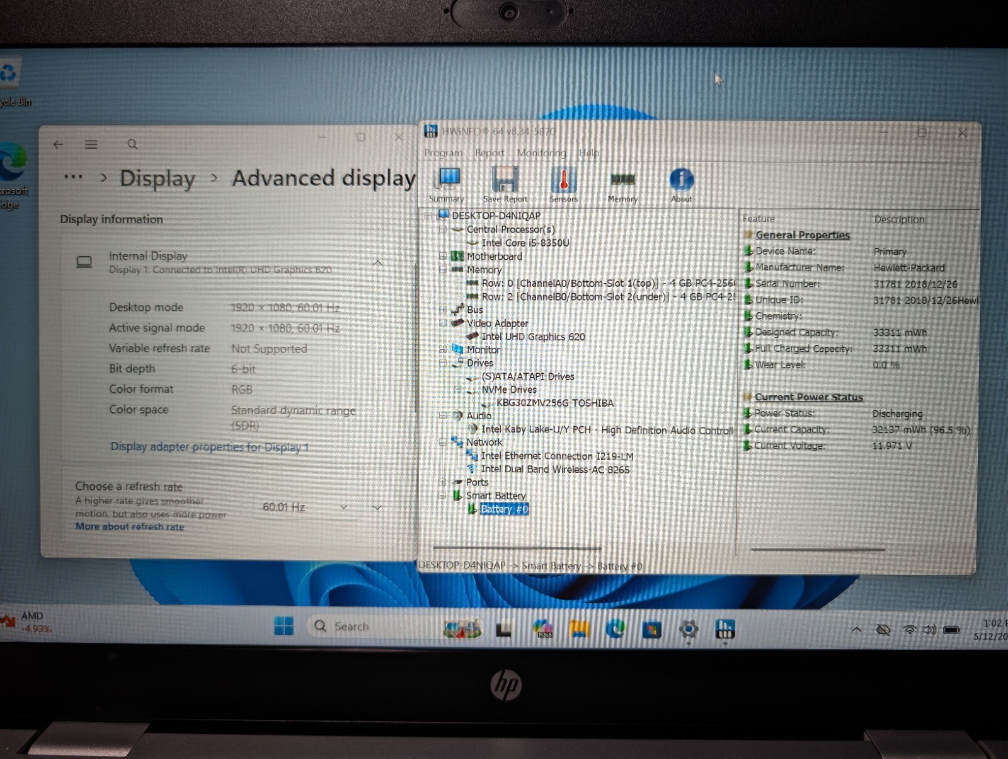Click the Feature column header
Viewport: 1008px width, 759px height.
[759, 219]
